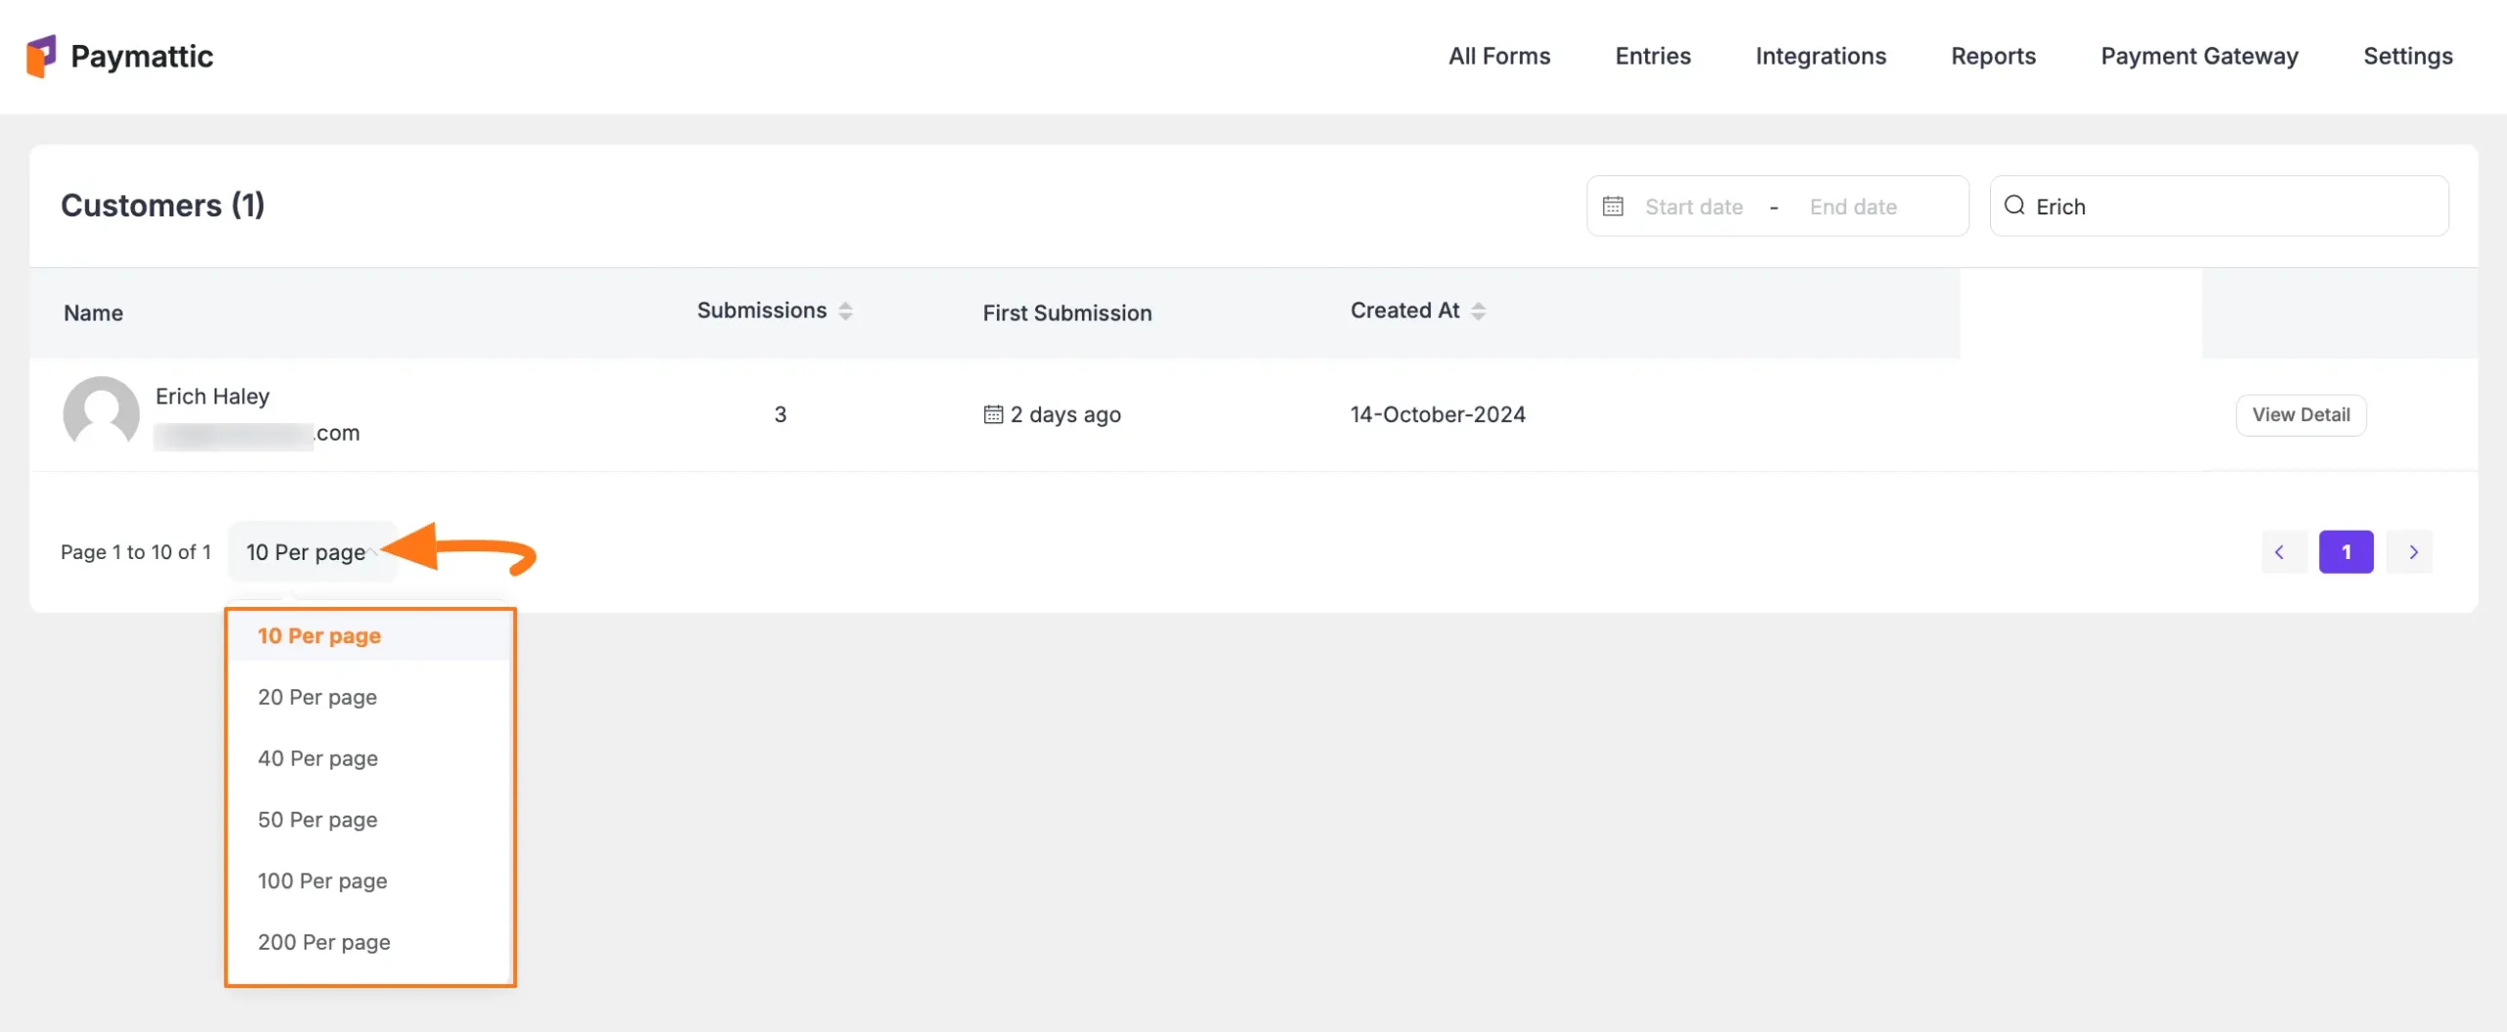Click the right pagination chevron
Viewport: 2507px width, 1032px height.
2413,551
